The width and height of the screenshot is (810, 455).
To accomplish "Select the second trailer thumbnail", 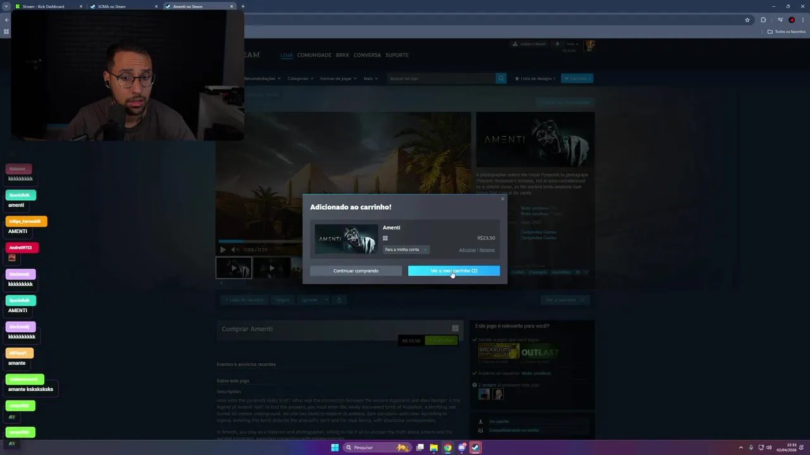I will tap(272, 268).
